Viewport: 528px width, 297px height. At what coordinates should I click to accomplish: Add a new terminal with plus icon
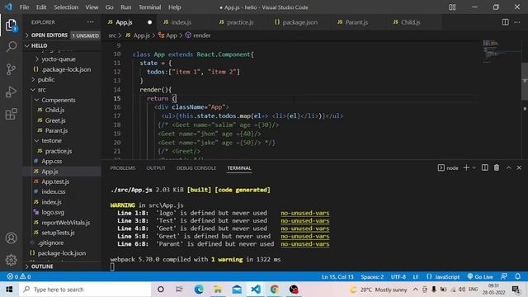click(x=466, y=167)
